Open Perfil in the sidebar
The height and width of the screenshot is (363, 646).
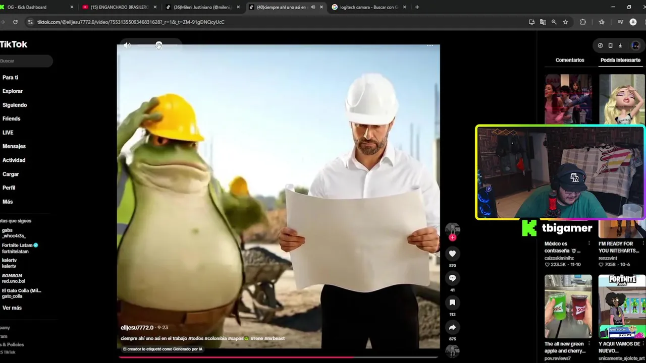click(9, 188)
